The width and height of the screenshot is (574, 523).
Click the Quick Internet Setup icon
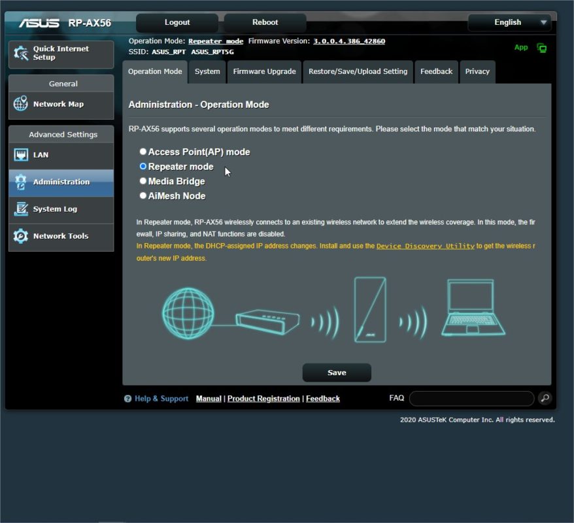point(21,54)
